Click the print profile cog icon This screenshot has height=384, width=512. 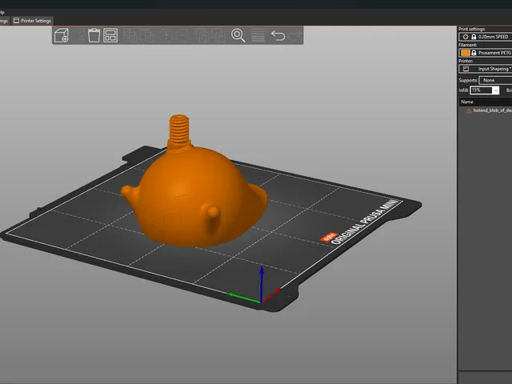click(x=466, y=37)
